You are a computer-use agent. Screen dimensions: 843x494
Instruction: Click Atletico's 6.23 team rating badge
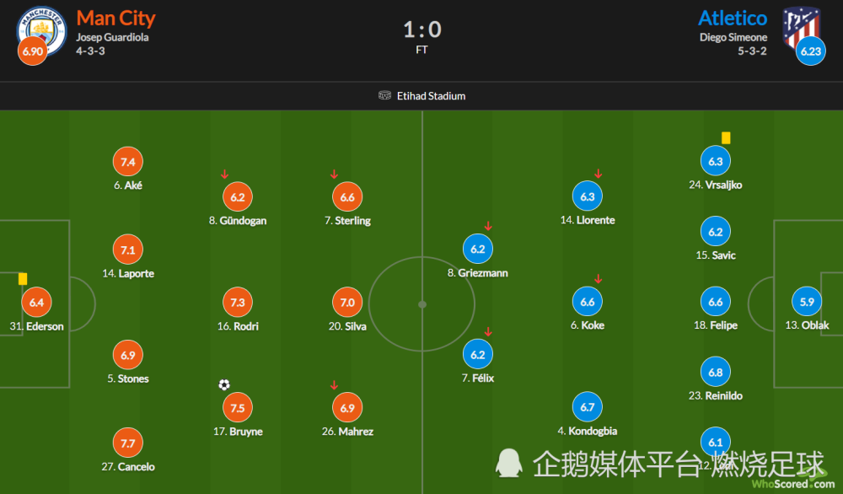coord(811,51)
